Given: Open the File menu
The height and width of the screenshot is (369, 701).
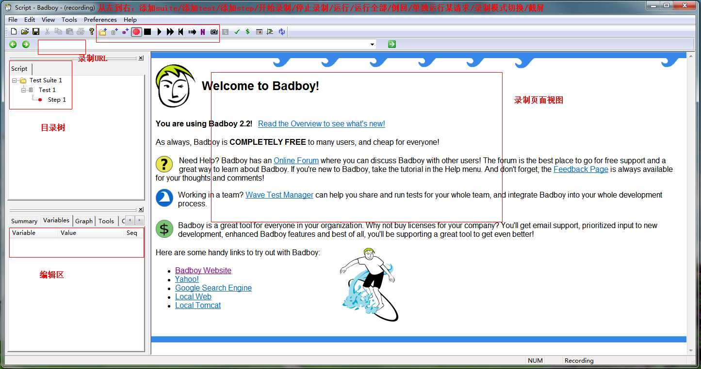Looking at the screenshot, I should (x=13, y=19).
